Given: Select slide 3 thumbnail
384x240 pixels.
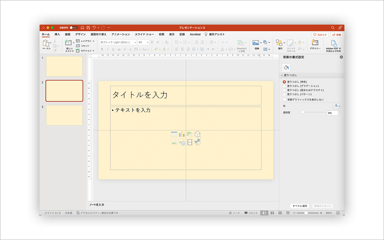Looking at the screenshot, I should [x=64, y=115].
